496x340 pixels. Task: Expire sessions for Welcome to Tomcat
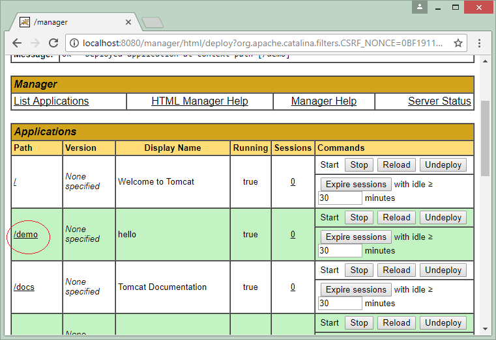point(356,184)
